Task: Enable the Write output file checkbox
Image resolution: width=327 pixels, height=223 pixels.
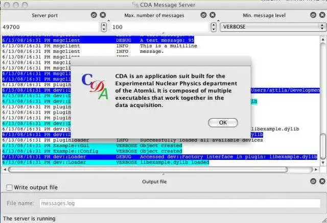Action: click(x=9, y=187)
